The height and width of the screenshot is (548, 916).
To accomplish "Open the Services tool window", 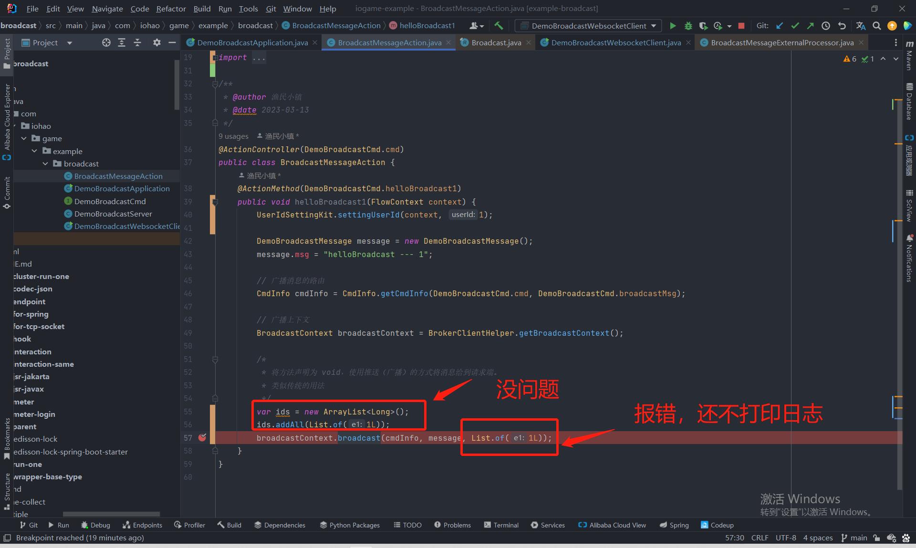I will tap(548, 525).
